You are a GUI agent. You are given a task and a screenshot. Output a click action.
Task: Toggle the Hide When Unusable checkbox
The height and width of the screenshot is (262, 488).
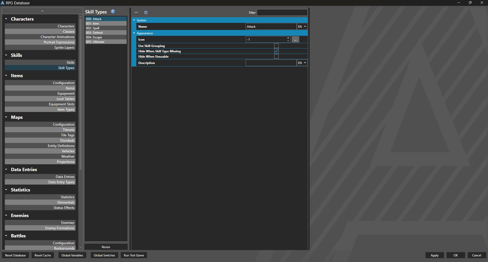276,56
